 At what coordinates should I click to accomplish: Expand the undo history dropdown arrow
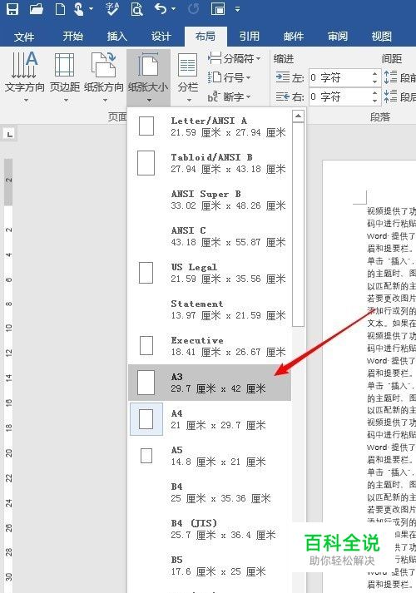[x=174, y=9]
